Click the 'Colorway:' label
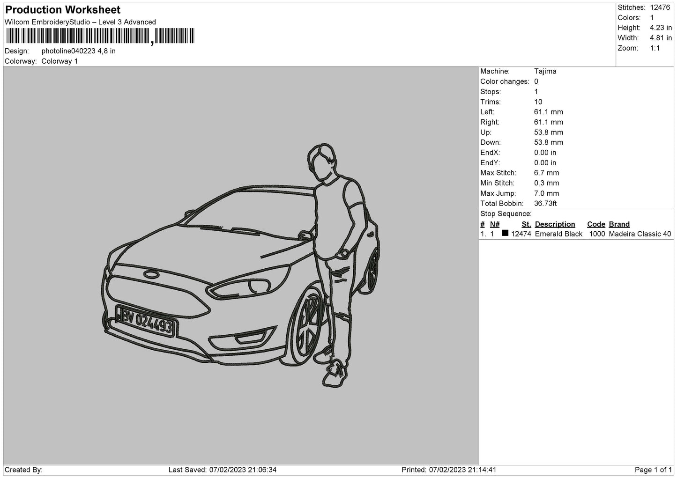This screenshot has height=478, width=677. click(21, 61)
